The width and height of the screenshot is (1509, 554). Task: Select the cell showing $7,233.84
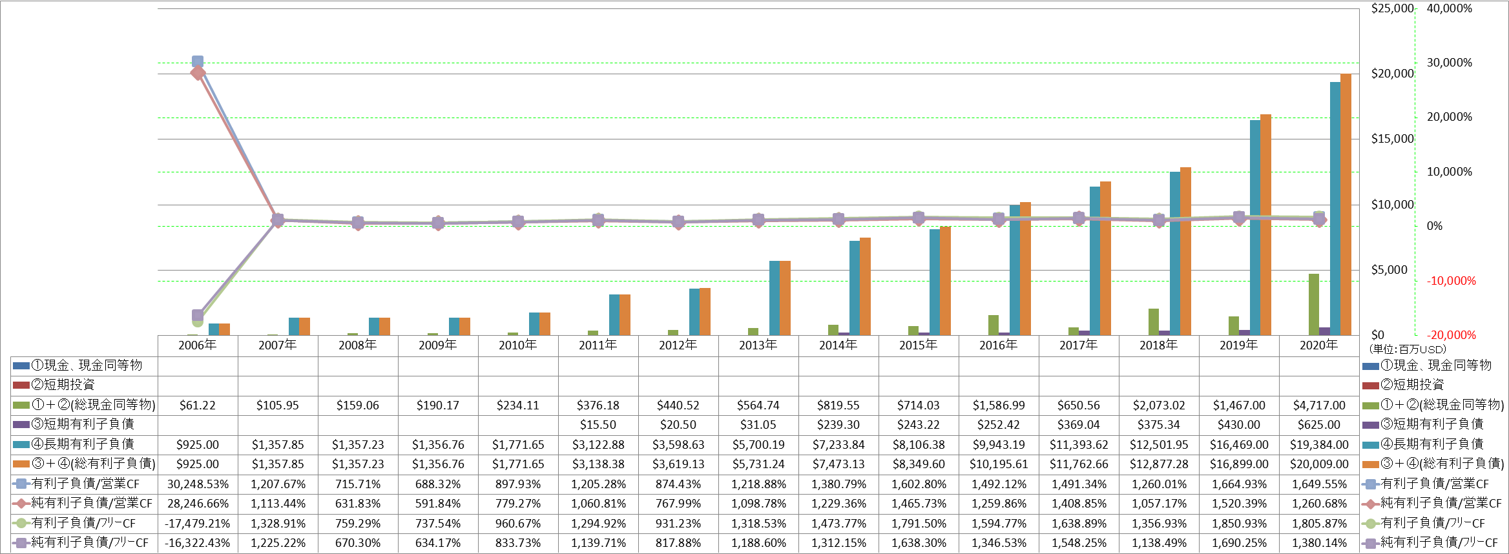(x=838, y=445)
